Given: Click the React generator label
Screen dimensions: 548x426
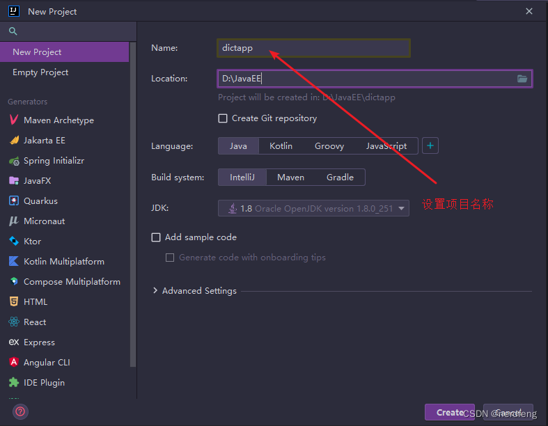Looking at the screenshot, I should pos(35,322).
